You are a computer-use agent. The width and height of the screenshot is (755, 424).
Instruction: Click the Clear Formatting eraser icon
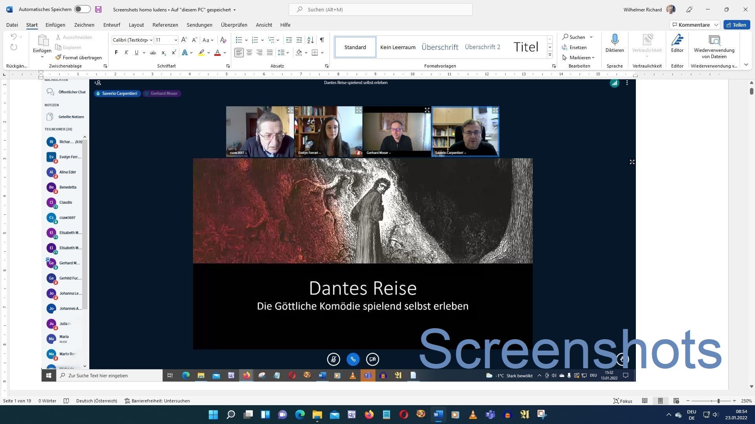tap(223, 40)
